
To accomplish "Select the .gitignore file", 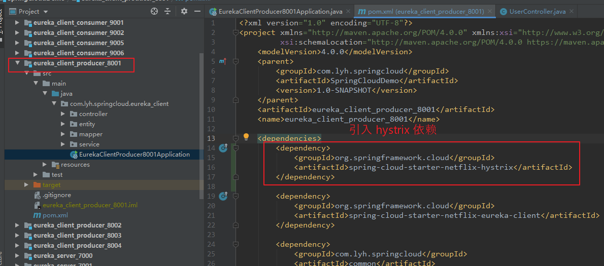I will (57, 195).
